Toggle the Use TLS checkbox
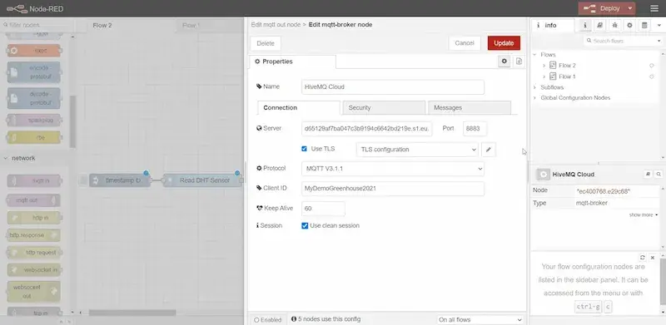This screenshot has height=325, width=666. (x=304, y=149)
